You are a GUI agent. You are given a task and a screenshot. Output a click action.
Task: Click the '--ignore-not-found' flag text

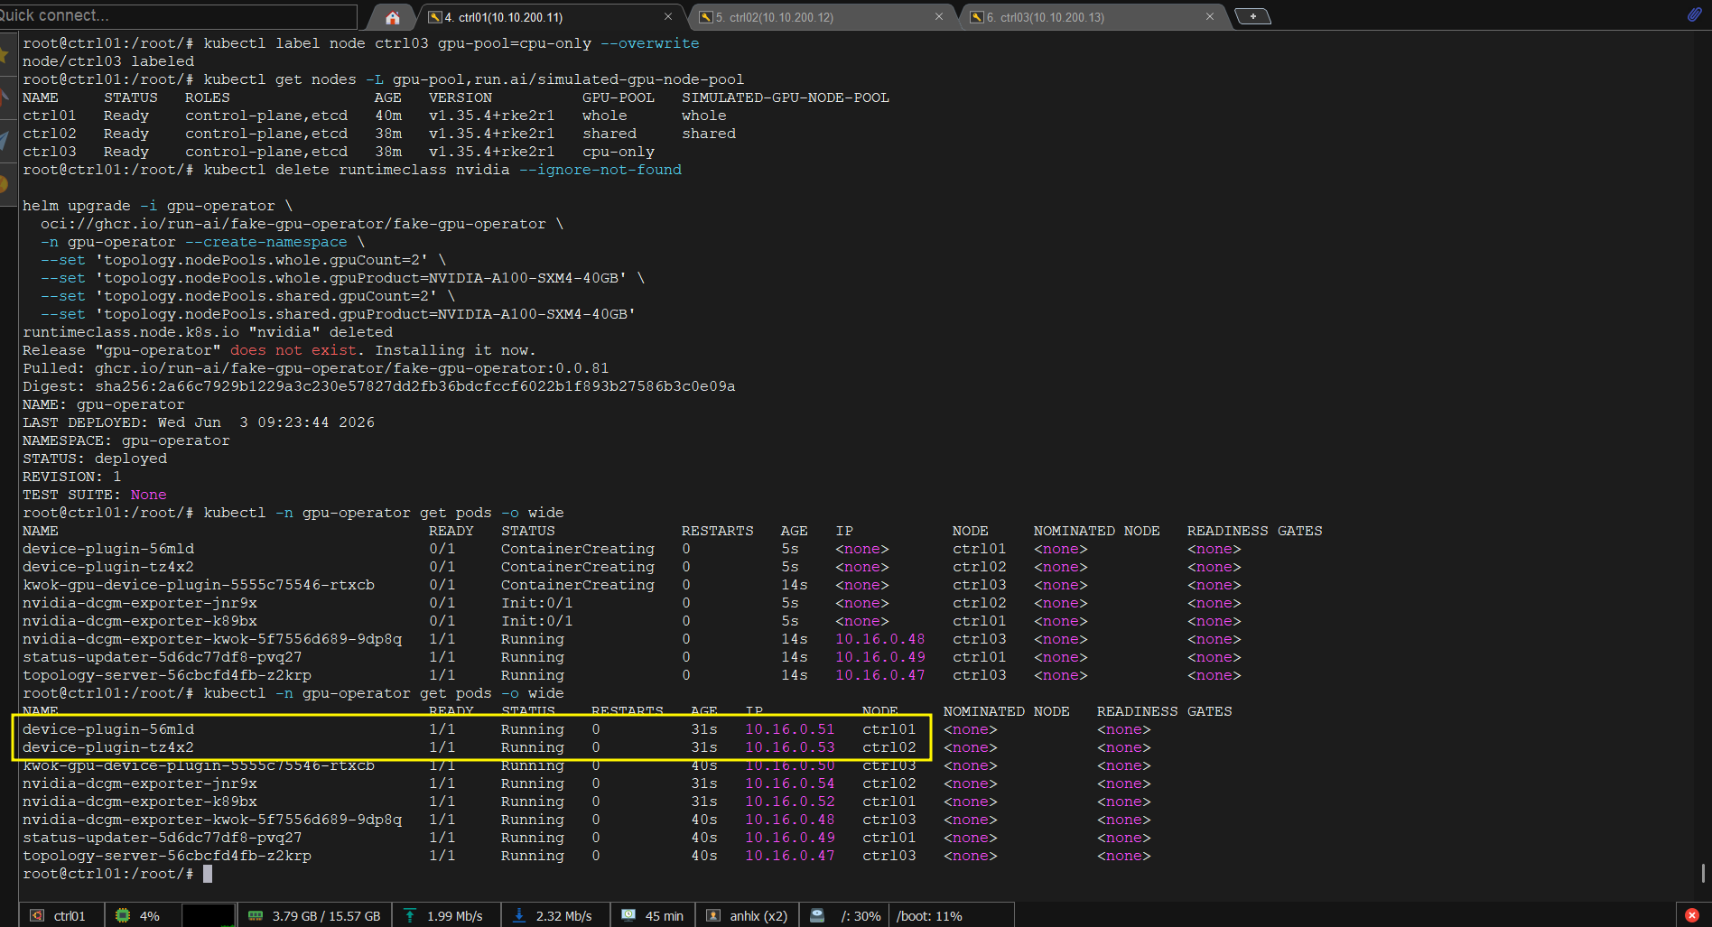(600, 170)
